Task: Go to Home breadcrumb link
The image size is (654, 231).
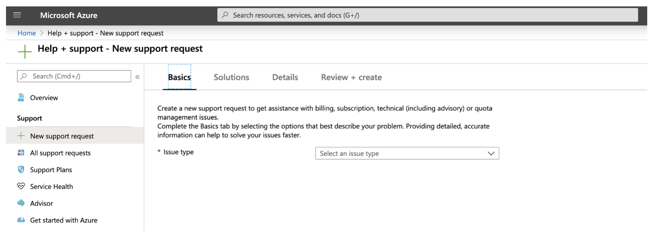Action: 26,33
